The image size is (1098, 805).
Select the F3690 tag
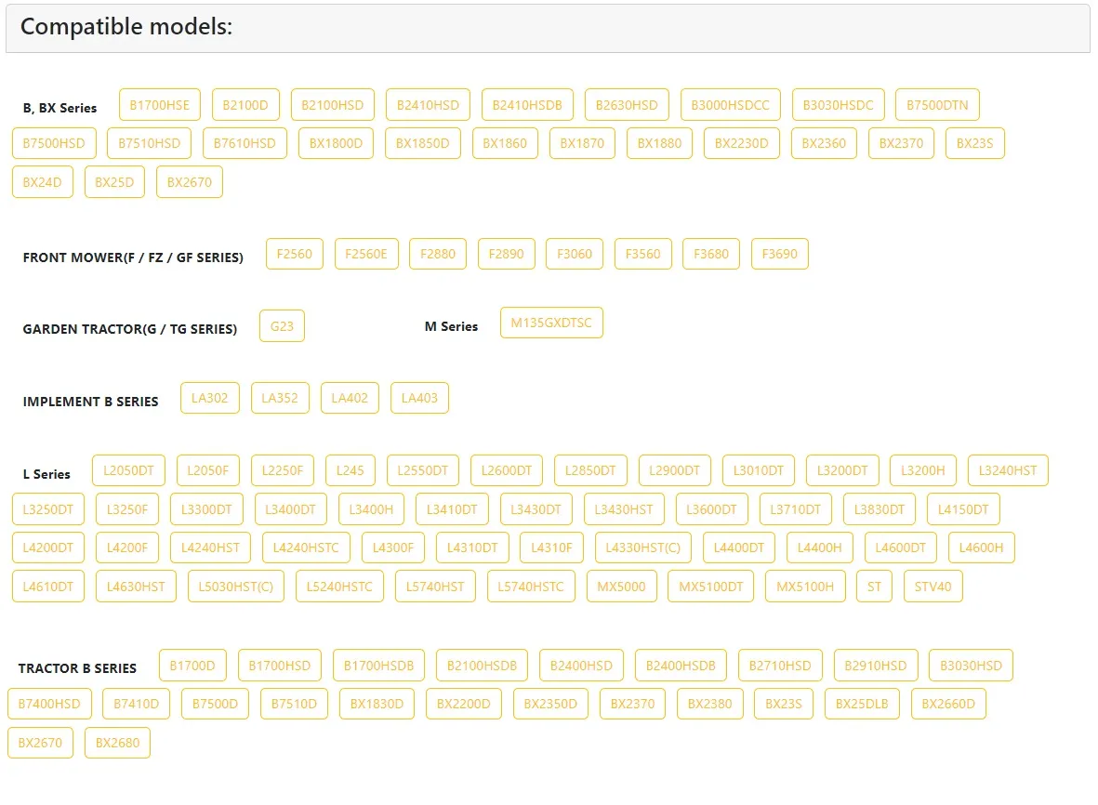point(779,254)
